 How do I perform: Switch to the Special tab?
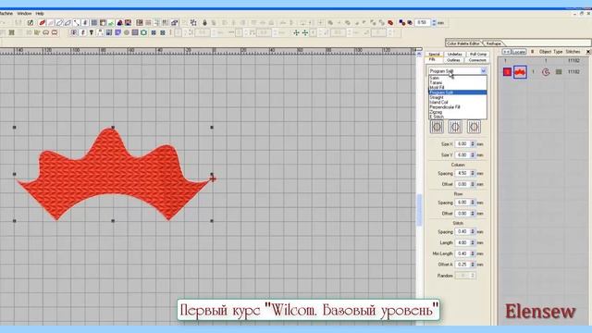coord(434,55)
